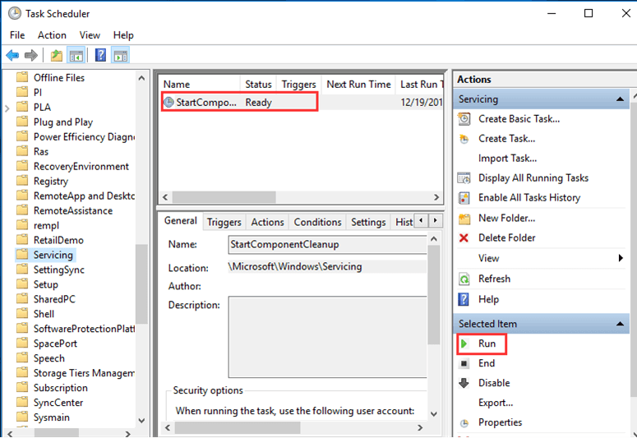Click the Back arrow toolbar icon
The width and height of the screenshot is (637, 438).
[x=12, y=55]
